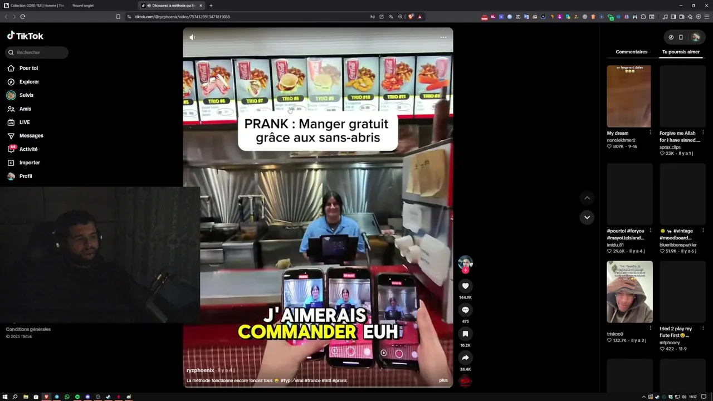The image size is (713, 401).
Task: Reload the page in the browser toolbar
Action: [23, 17]
